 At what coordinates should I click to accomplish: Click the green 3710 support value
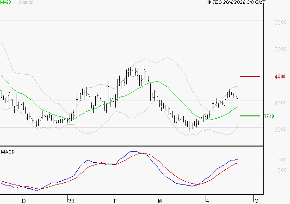click(x=269, y=116)
